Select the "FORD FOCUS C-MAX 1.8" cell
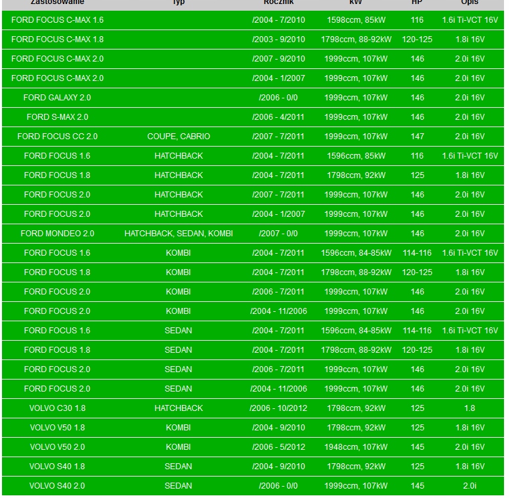The image size is (510, 498). (58, 39)
